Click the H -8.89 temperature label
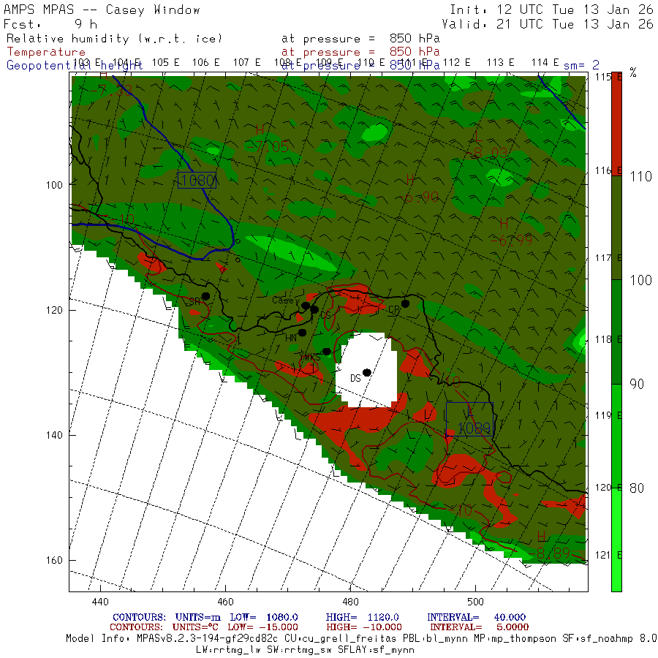The height and width of the screenshot is (658, 658). point(549,546)
